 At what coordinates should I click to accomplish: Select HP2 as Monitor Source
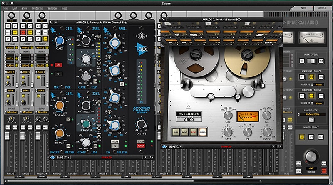[321, 137]
